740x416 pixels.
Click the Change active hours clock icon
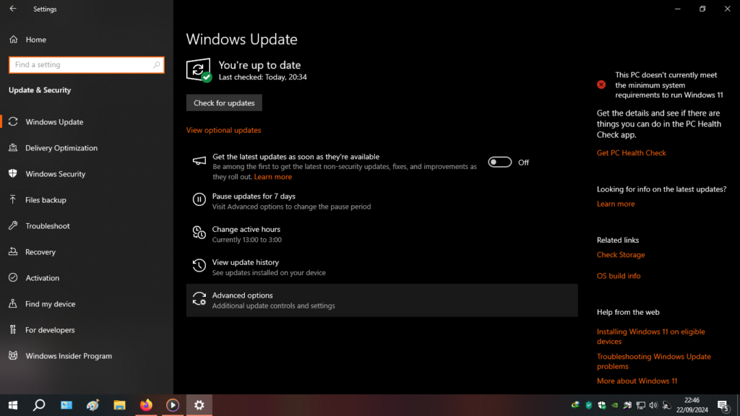[199, 233]
